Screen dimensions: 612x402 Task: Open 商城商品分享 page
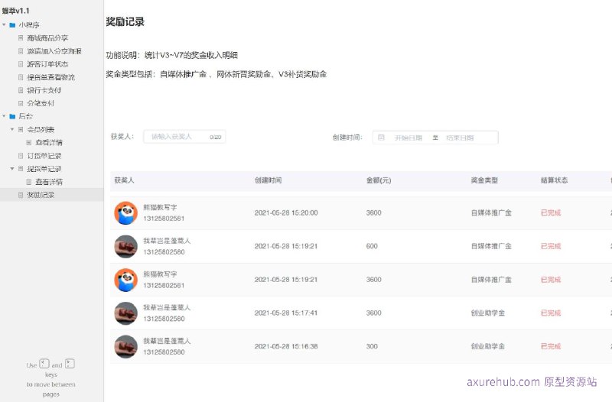click(x=47, y=37)
